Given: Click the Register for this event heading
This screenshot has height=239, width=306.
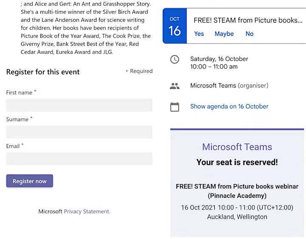Looking at the screenshot, I should click(x=43, y=72).
